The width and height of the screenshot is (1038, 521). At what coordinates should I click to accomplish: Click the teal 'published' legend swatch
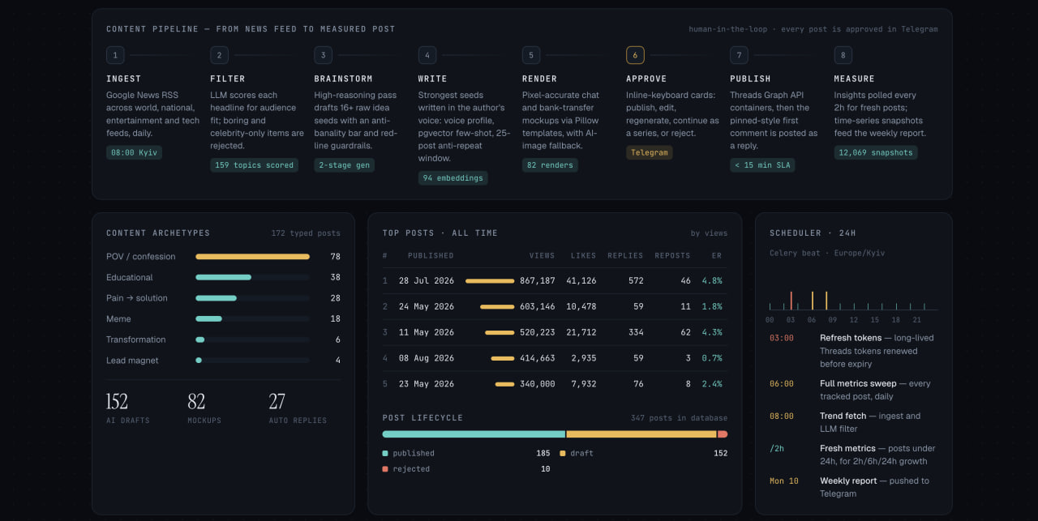coord(385,454)
